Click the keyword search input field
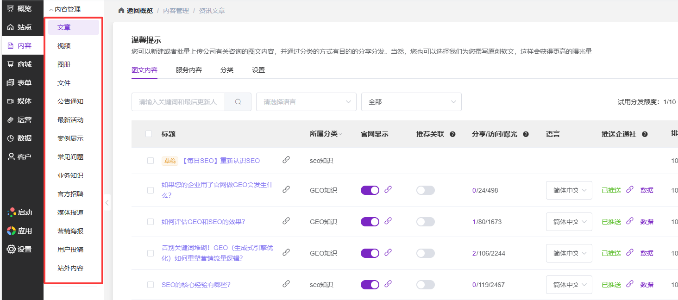678x300 pixels. (x=178, y=102)
